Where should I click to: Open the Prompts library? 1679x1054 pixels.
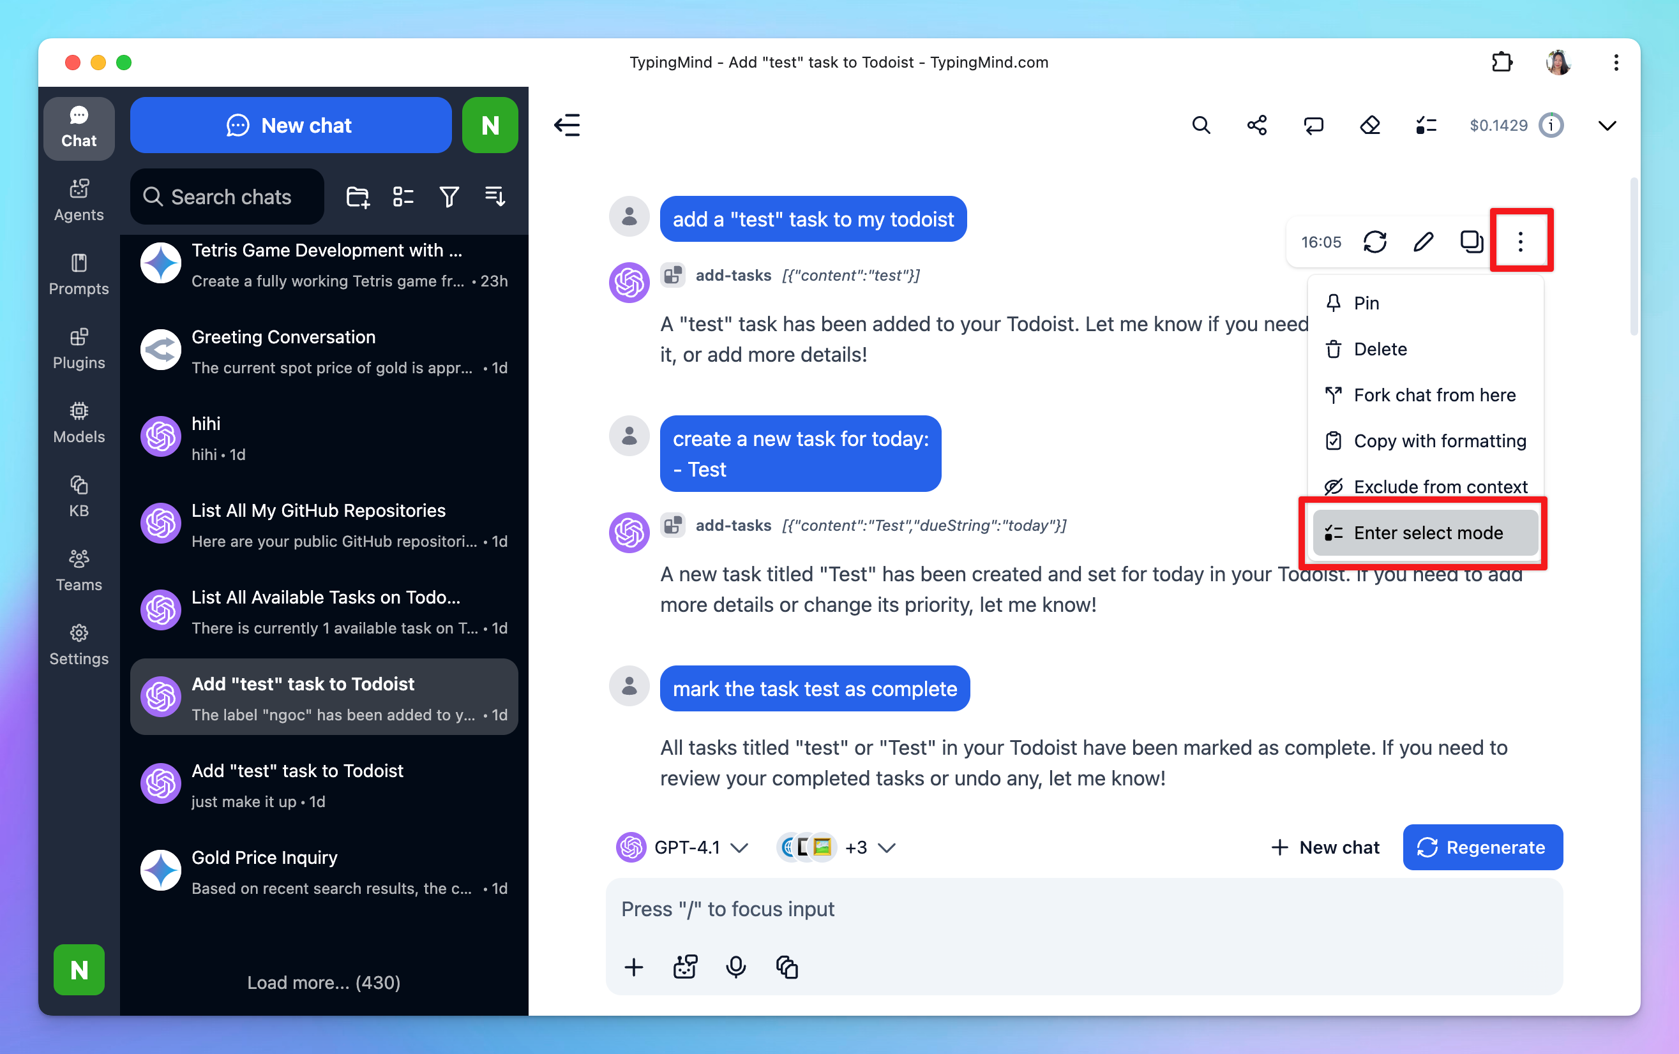pos(79,274)
